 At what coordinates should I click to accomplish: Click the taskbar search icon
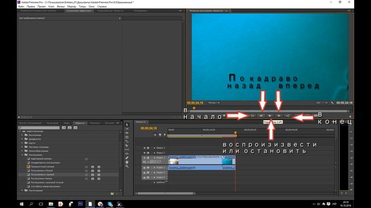(31, 204)
